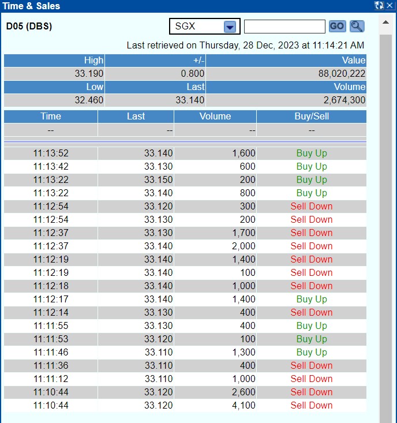Click the Volume column header in trades table
Image resolution: width=397 pixels, height=423 pixels.
coord(215,116)
